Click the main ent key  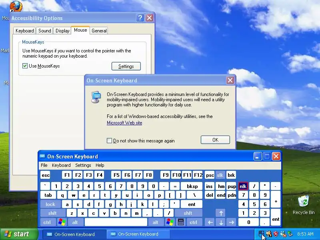(x=192, y=204)
